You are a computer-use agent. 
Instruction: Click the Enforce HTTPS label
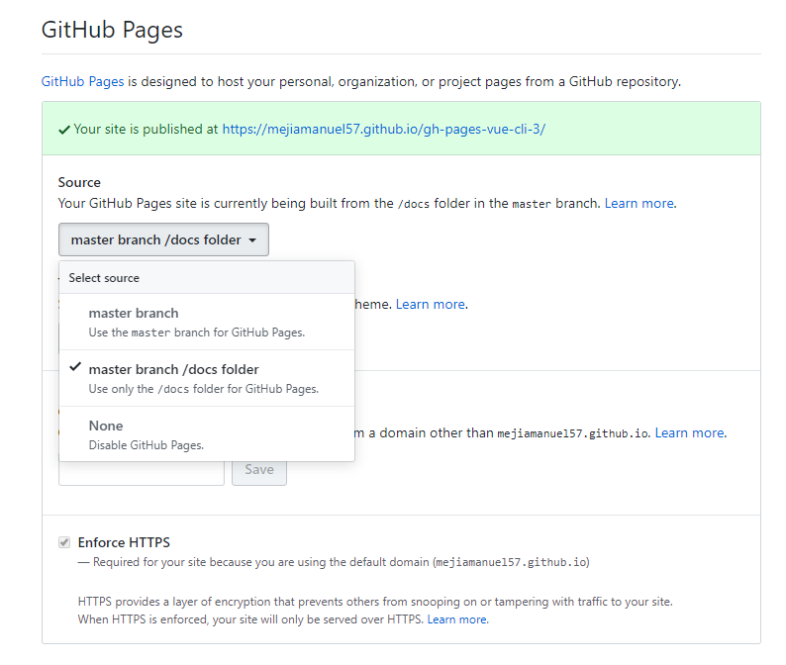(124, 542)
